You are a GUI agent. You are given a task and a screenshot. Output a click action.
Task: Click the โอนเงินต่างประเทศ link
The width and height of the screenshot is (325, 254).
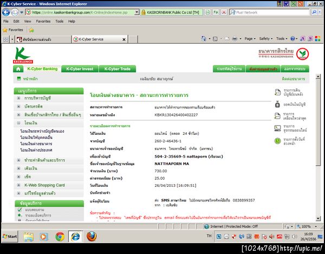36,150
